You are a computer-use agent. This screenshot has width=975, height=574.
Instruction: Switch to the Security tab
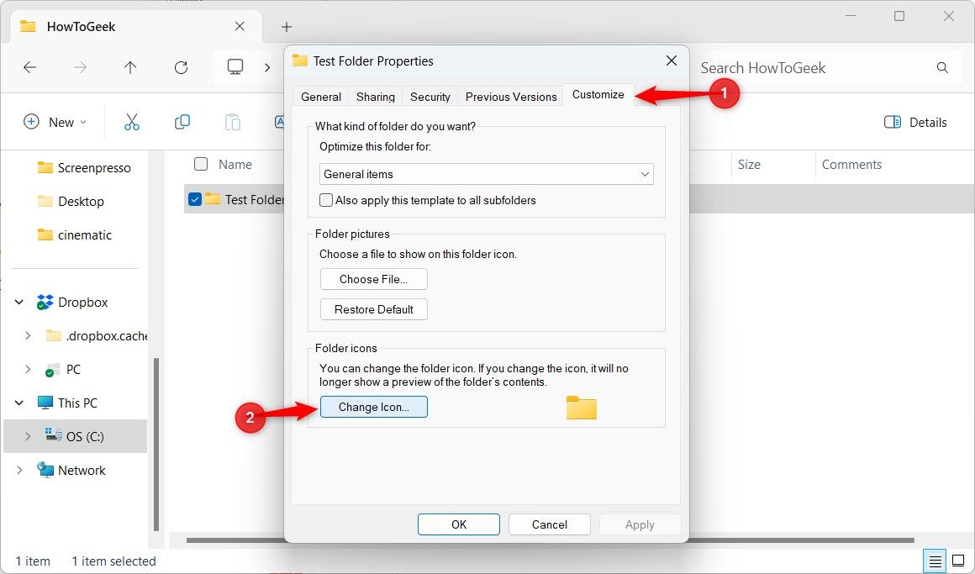(x=430, y=97)
